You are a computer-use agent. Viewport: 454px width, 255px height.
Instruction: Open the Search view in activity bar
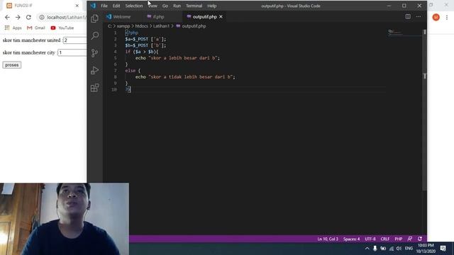click(x=94, y=35)
